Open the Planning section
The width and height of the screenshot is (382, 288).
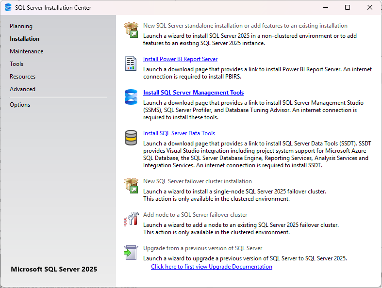(x=21, y=26)
